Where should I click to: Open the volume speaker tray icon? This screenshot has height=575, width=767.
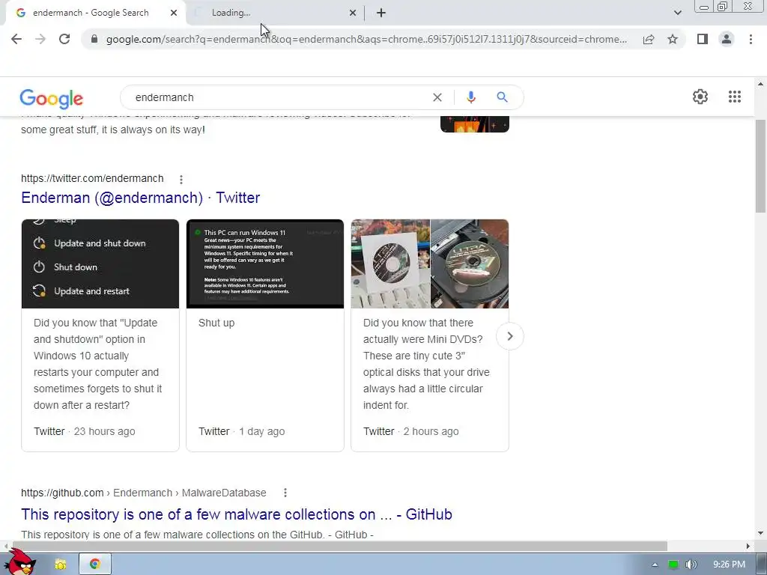[691, 565]
